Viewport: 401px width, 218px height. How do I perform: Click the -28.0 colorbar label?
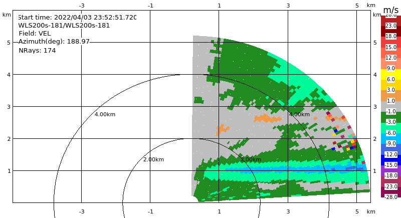tap(391, 197)
